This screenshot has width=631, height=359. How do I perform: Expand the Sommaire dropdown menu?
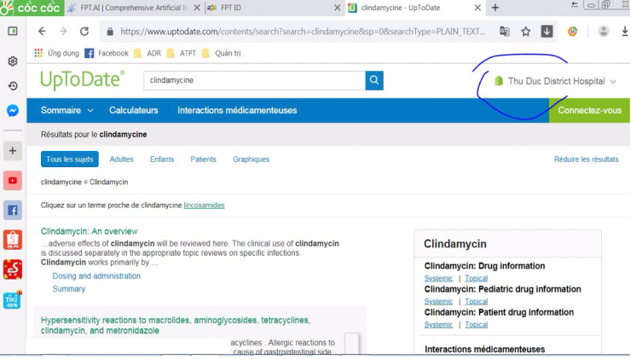67,111
